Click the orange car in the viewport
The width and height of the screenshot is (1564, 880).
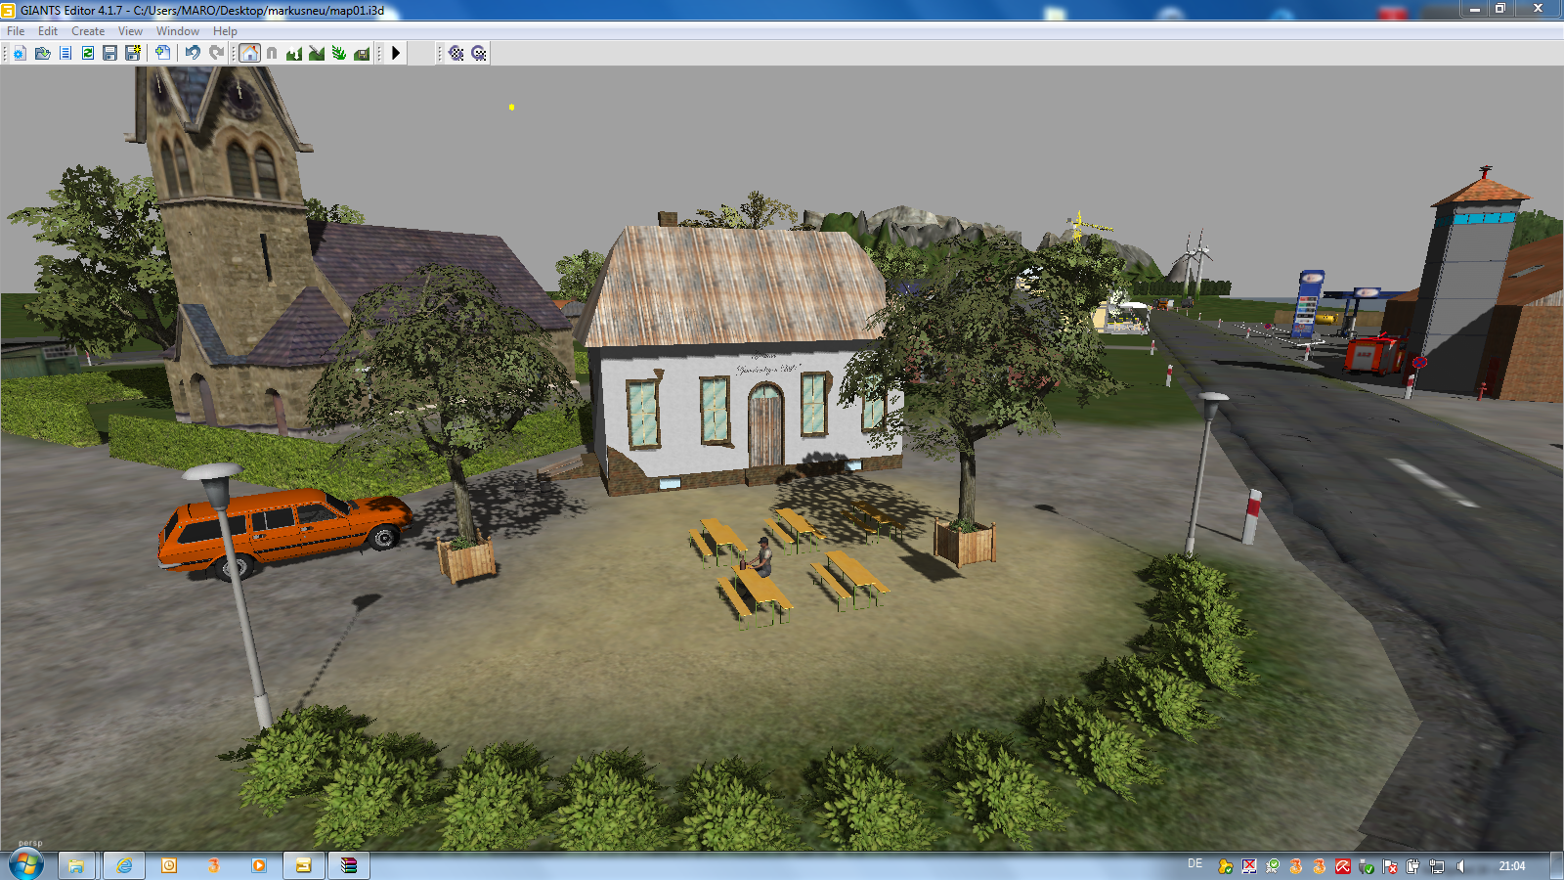coord(293,528)
